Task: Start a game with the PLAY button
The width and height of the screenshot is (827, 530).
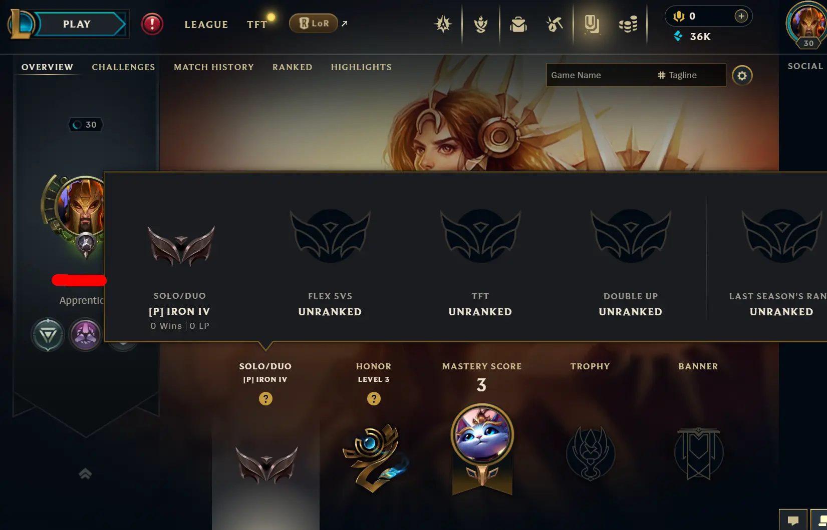Action: click(76, 24)
